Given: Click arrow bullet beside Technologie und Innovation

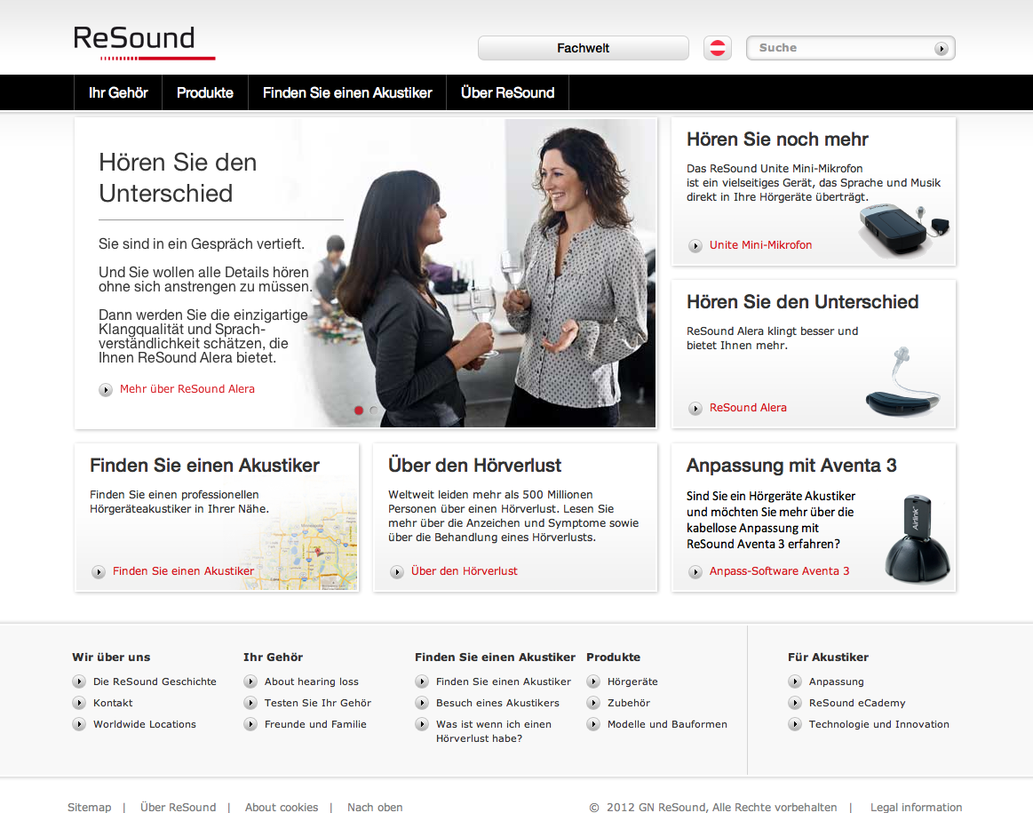Looking at the screenshot, I should pyautogui.click(x=795, y=724).
